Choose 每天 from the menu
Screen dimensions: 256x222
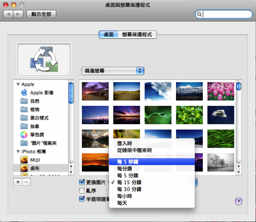coord(152,203)
